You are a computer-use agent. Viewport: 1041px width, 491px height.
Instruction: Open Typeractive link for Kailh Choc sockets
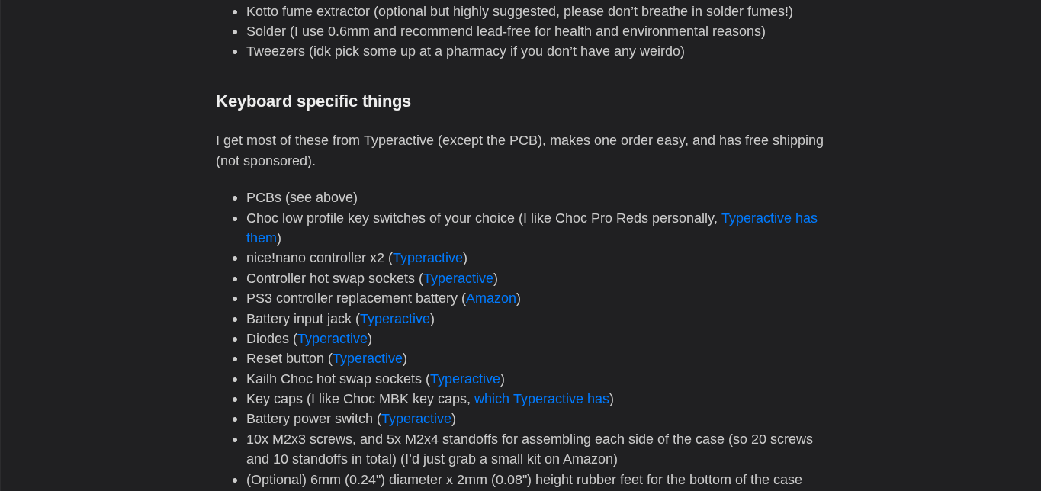464,379
